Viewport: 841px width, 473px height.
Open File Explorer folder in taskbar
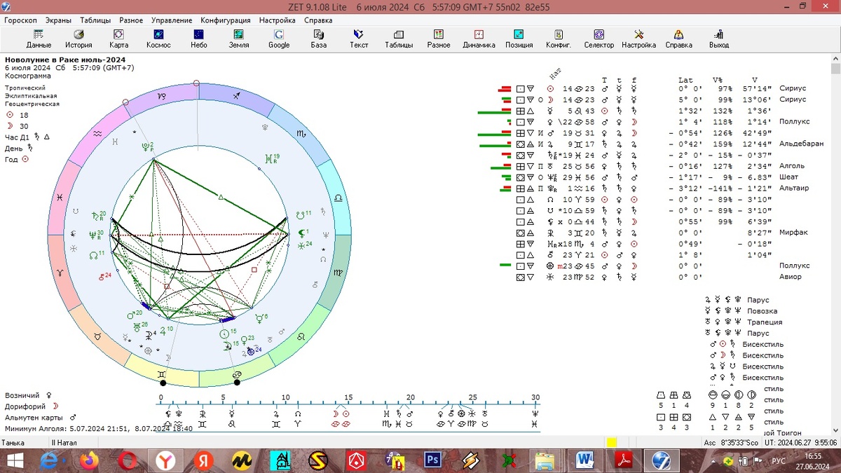coord(545,460)
